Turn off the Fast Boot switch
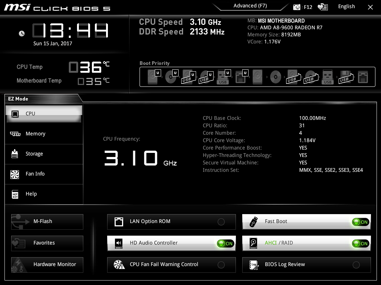 coord(360,222)
